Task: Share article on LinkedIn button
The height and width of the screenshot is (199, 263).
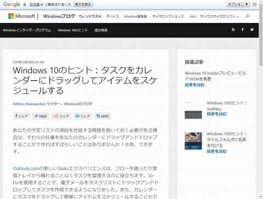Action: (83, 116)
